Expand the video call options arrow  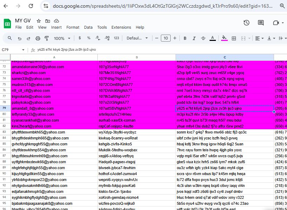pyautogui.click(x=283, y=23)
